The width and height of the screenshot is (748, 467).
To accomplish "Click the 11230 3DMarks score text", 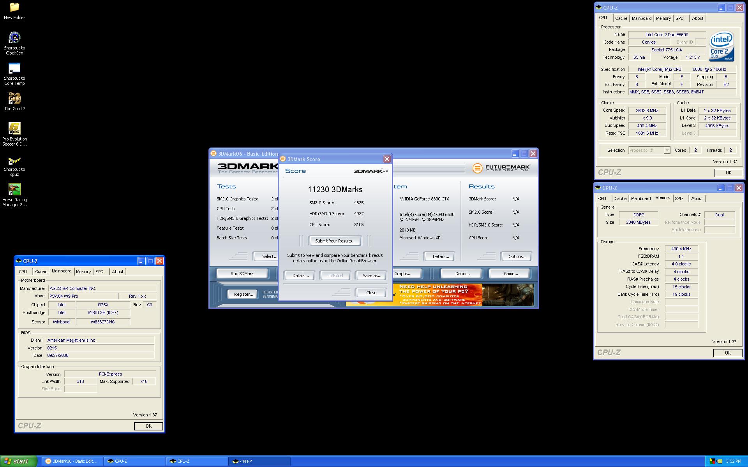I will click(x=335, y=190).
